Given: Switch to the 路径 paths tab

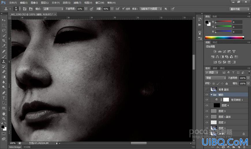Looking at the screenshot, I should coord(222,68).
